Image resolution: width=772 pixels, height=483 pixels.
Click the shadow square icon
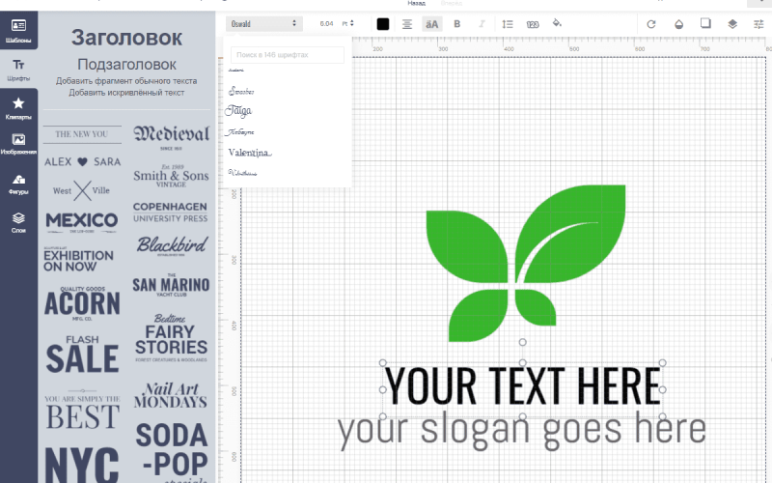tap(705, 23)
